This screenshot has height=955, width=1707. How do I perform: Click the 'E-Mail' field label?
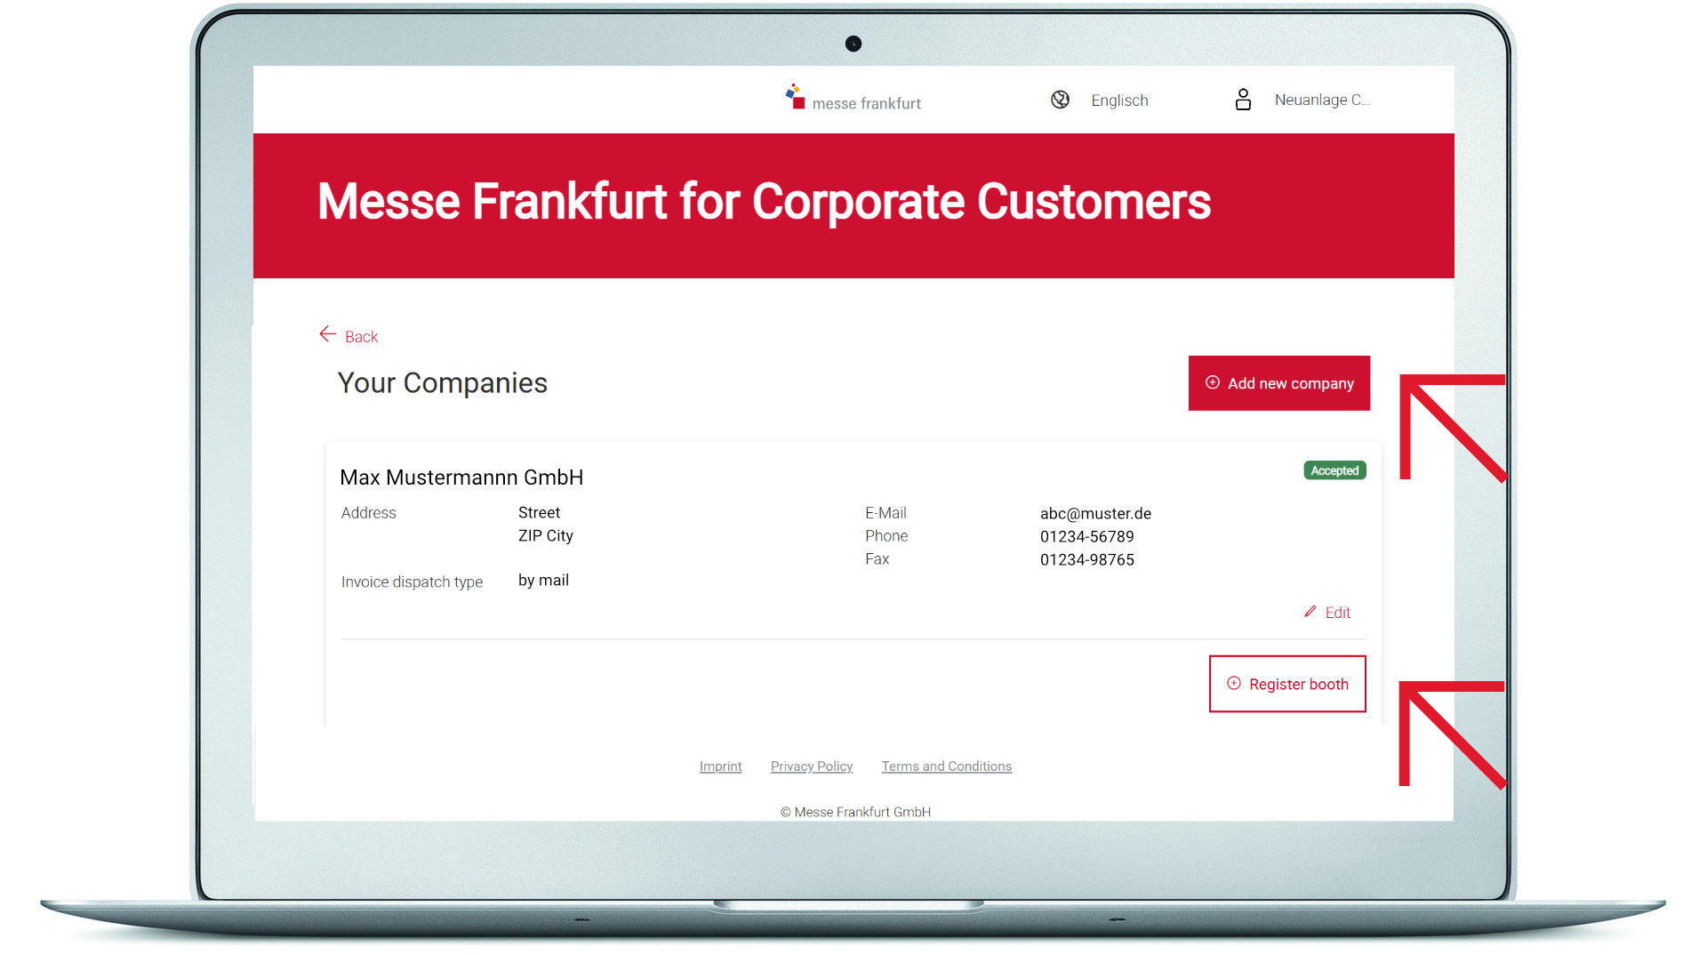[x=886, y=513]
